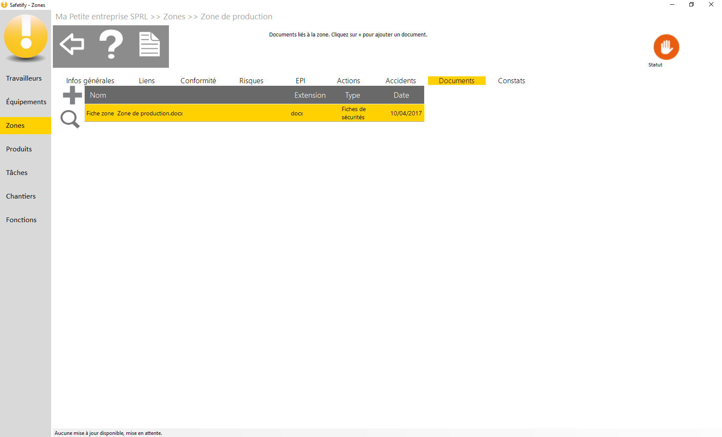Screen dimensions: 722x437
Task: Switch to the Infos générales tab
Action: coord(90,81)
